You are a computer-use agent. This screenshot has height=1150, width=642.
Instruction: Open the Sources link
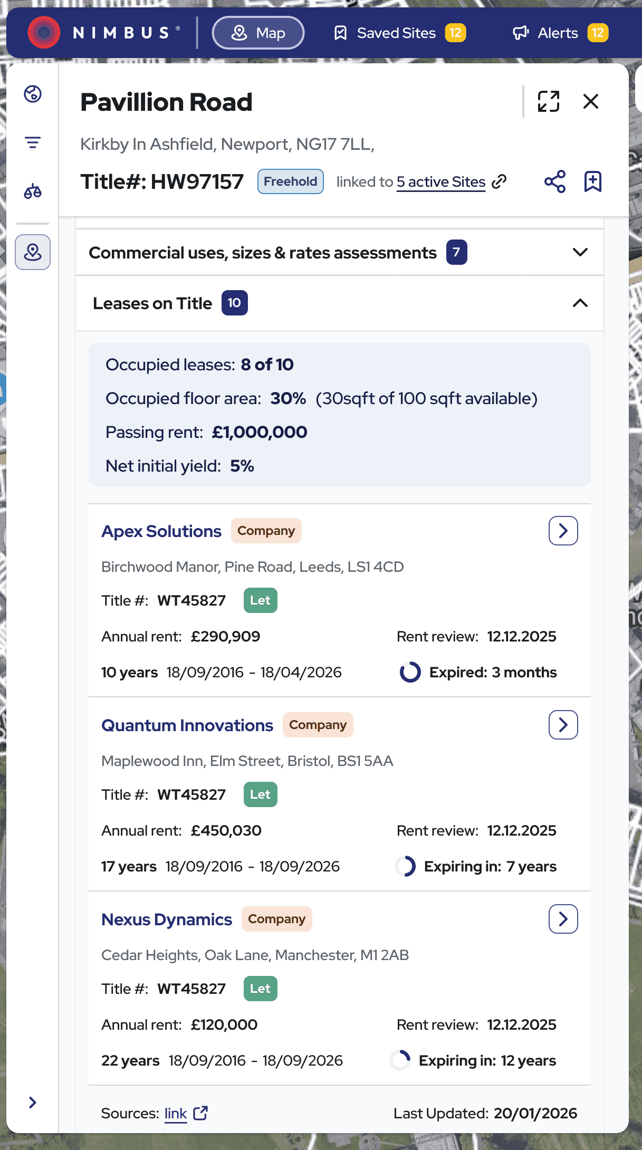pyautogui.click(x=176, y=1114)
